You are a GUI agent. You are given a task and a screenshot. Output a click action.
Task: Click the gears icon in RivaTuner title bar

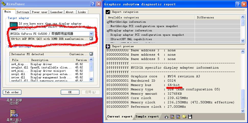(4, 4)
